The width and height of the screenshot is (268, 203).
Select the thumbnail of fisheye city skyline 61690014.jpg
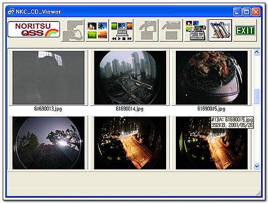(x=130, y=77)
